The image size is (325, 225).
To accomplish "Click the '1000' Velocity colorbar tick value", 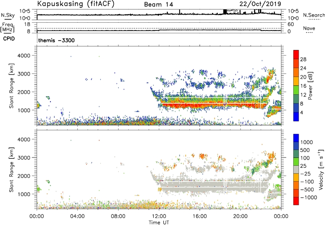I will 306,142.
